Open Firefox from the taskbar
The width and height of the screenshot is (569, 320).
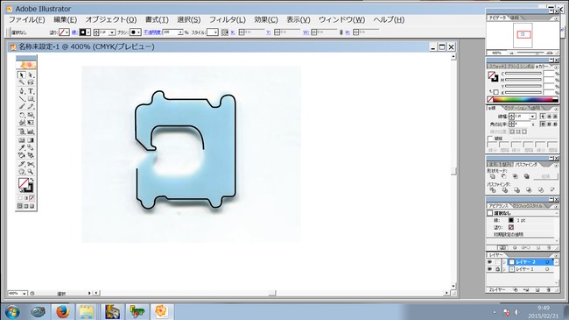[x=62, y=311]
